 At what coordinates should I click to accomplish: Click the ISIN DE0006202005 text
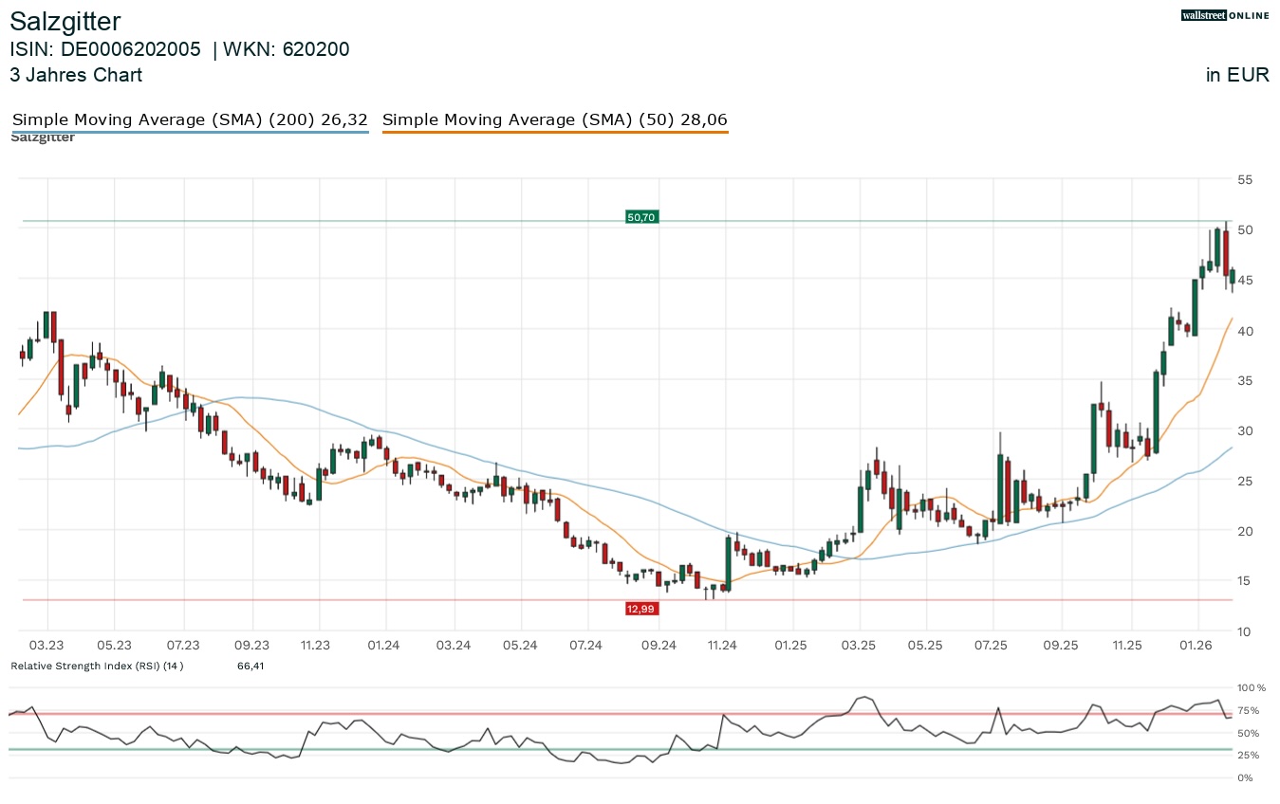pyautogui.click(x=105, y=50)
